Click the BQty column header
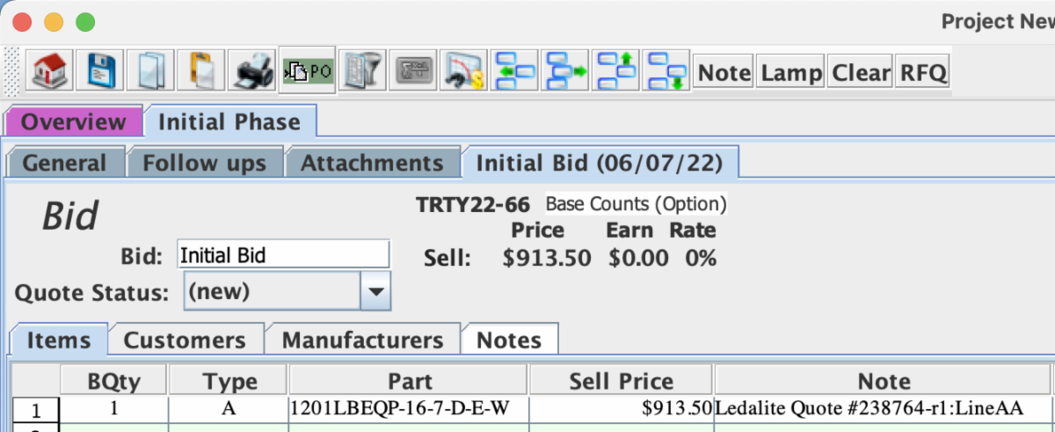Image resolution: width=1055 pixels, height=432 pixels. pos(114,381)
